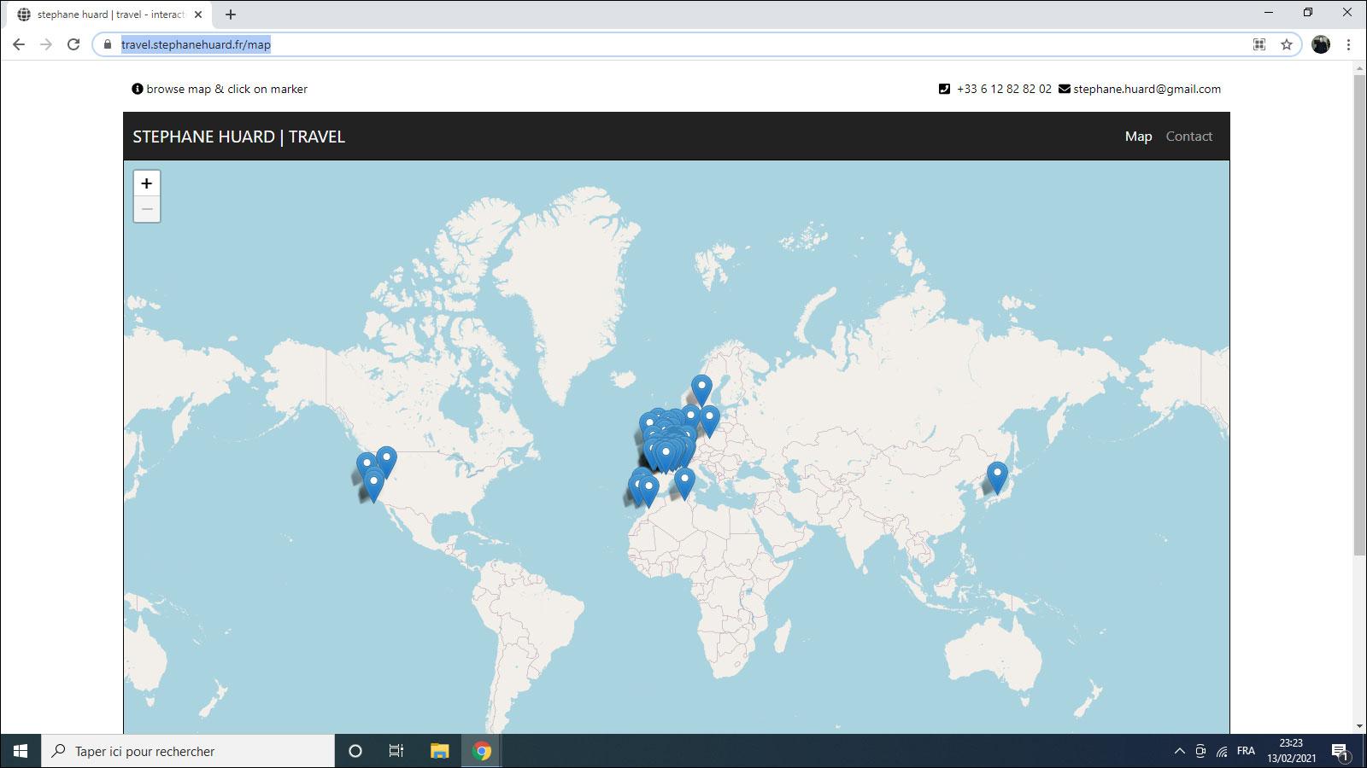Image resolution: width=1367 pixels, height=768 pixels.
Task: Open the Contact page
Action: click(1188, 137)
